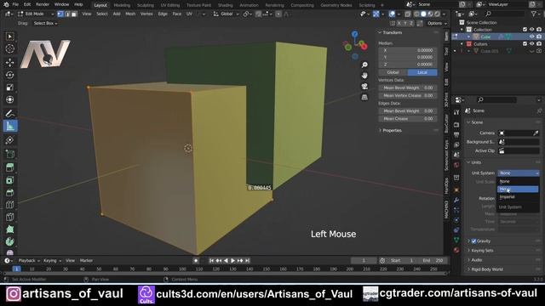Viewport: 545px width, 306px height.
Task: Switch transform orientation to Local
Action: 422,72
